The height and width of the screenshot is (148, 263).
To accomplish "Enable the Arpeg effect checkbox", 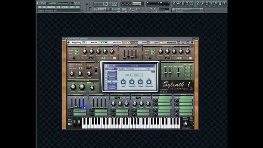I will point(106,72).
